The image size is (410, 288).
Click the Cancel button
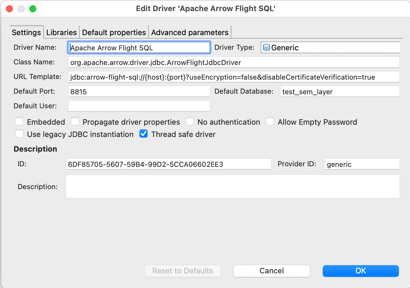click(272, 271)
